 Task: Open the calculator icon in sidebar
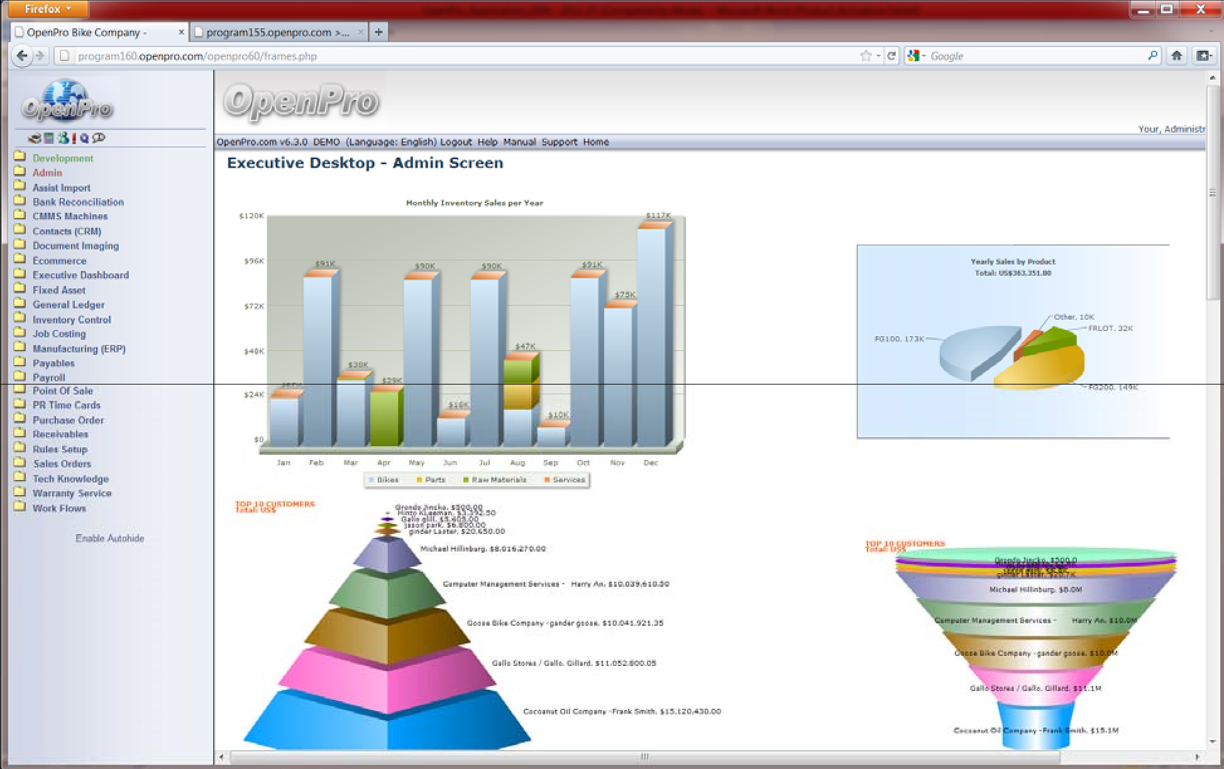(x=49, y=138)
